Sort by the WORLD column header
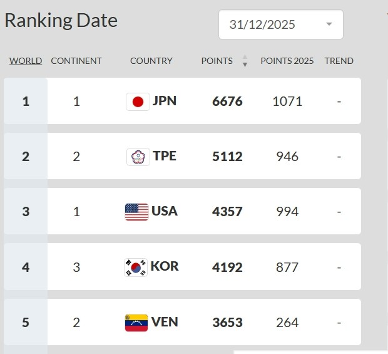 26,61
